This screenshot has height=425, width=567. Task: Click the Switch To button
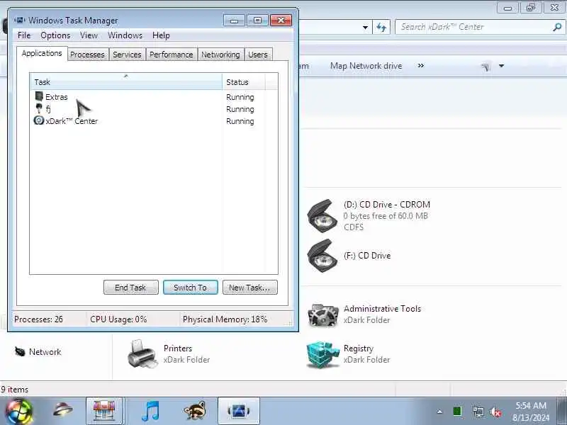click(x=190, y=288)
